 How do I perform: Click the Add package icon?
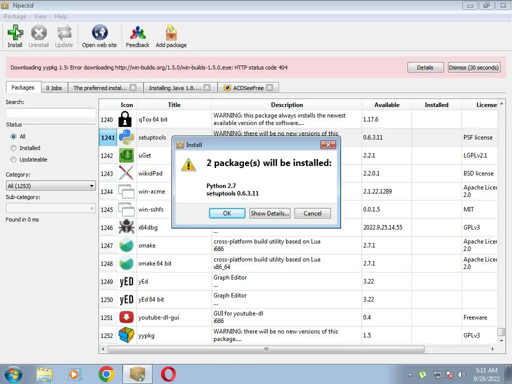(x=171, y=32)
